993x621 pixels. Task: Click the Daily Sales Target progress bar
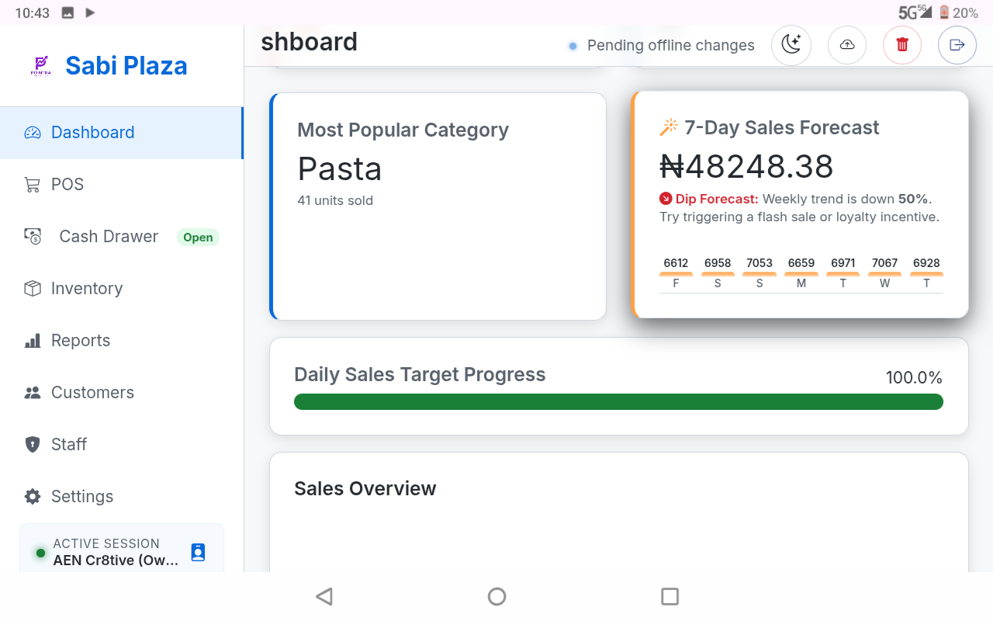[618, 401]
